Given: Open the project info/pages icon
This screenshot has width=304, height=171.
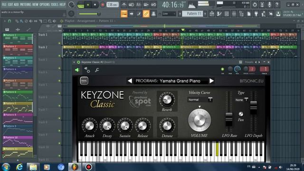Looking at the screenshot, I should coord(249,14).
